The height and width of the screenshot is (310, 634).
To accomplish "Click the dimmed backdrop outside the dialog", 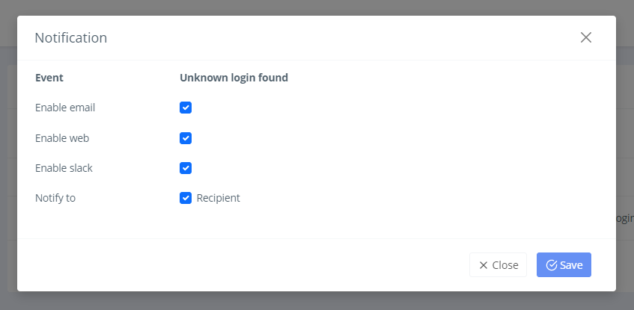I will pos(299,301).
